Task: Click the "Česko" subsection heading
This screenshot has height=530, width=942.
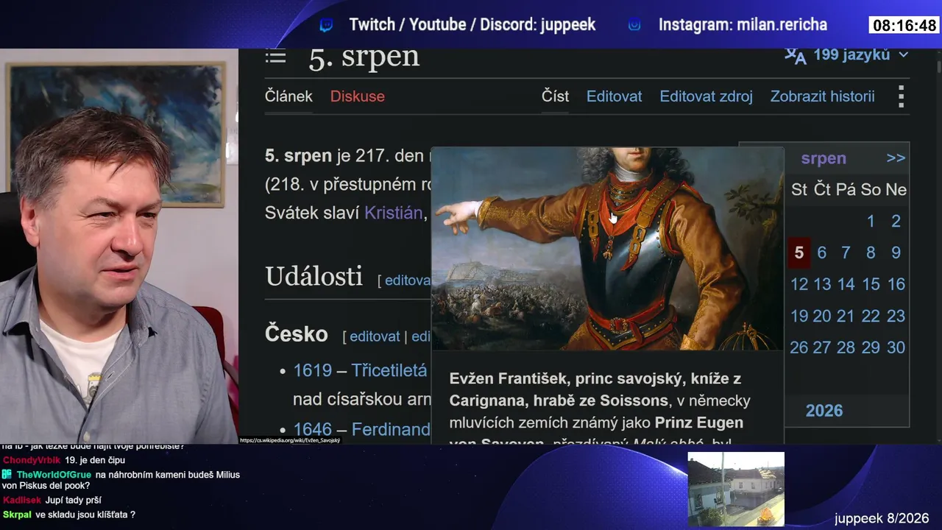Action: point(297,334)
